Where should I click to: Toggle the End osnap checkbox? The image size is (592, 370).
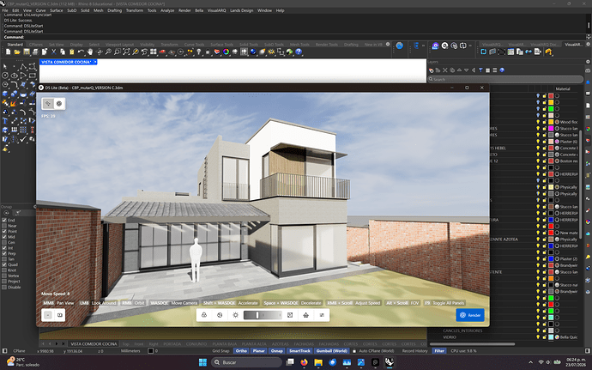(x=4, y=220)
